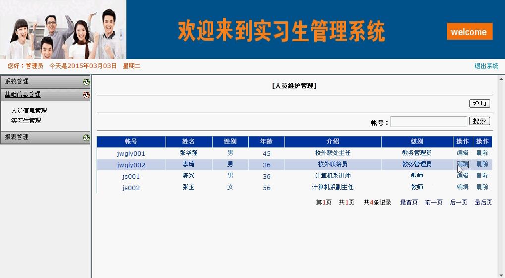Select account cell jwgly002
This screenshot has width=505, height=278.
coord(131,165)
